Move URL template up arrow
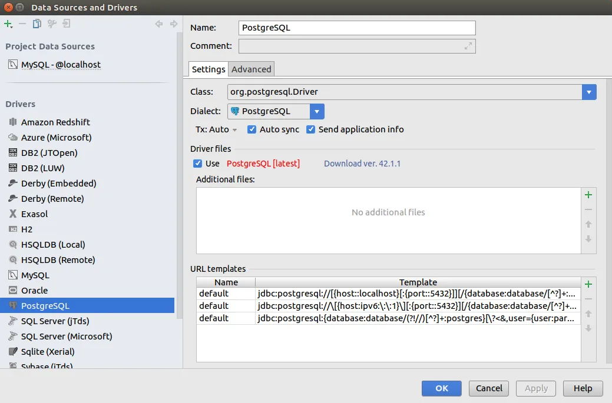 tap(588, 314)
